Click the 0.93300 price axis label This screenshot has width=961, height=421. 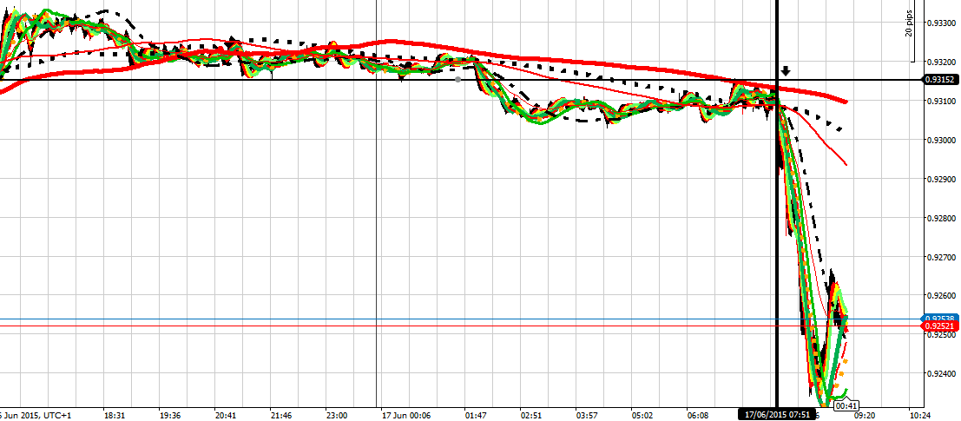coord(940,23)
